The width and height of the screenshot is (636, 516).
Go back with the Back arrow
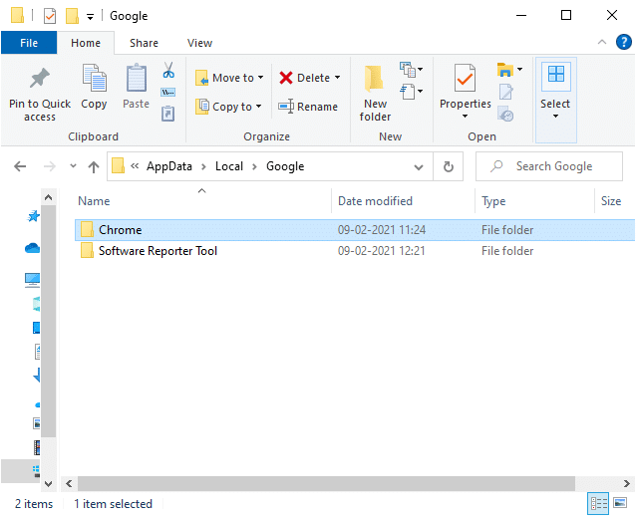pos(20,166)
